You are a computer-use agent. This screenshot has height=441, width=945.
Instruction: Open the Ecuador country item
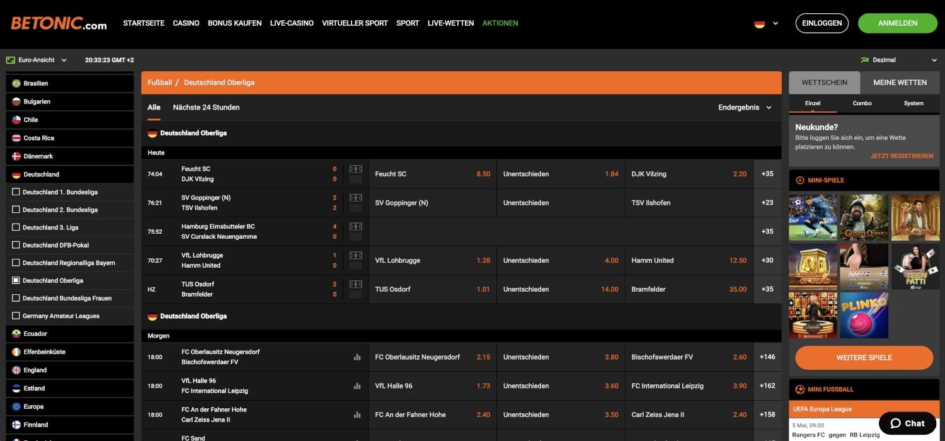click(70, 334)
